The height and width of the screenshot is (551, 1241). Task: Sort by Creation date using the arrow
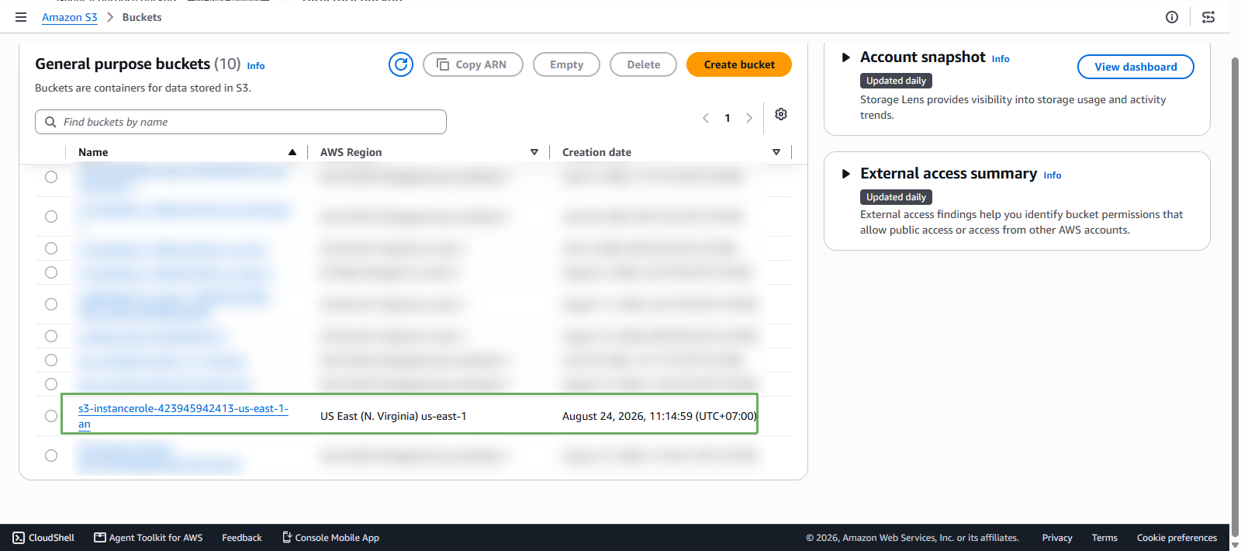[x=776, y=152]
